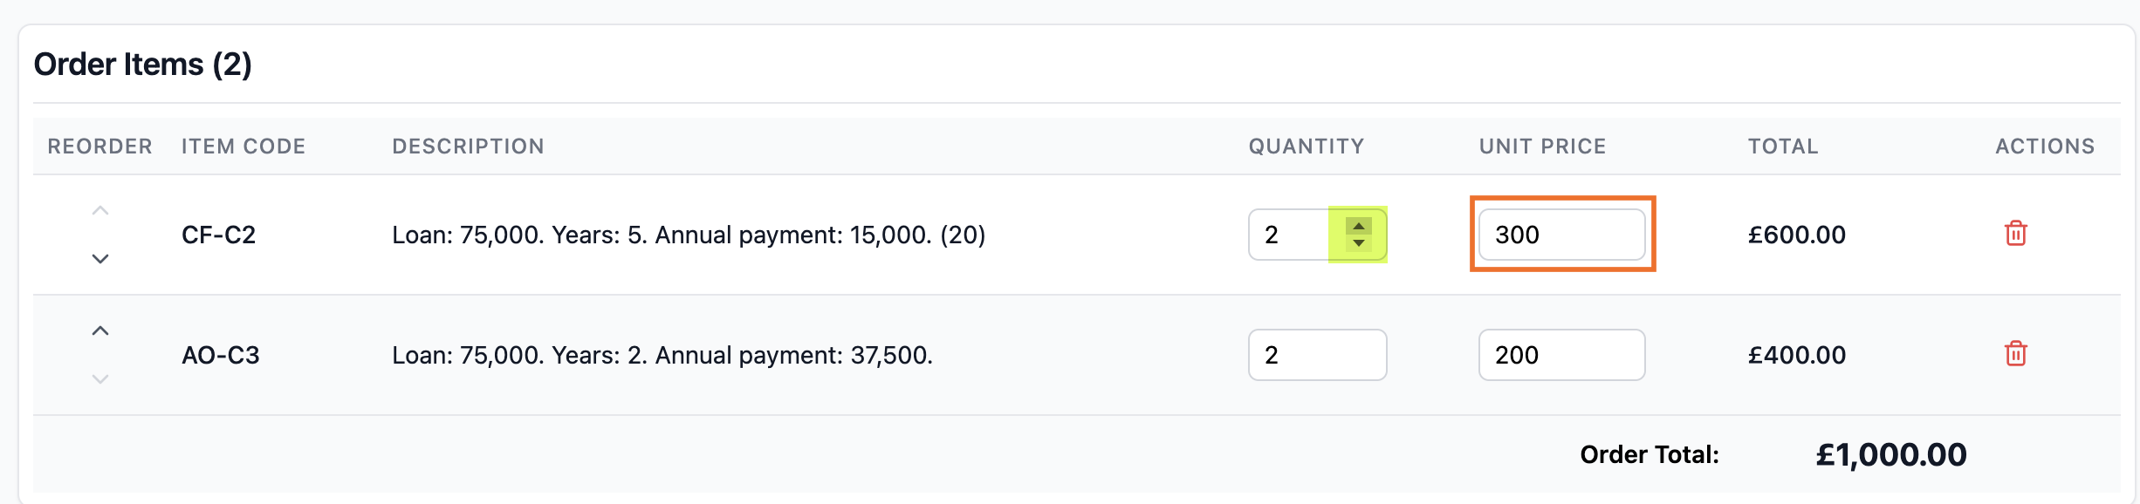The width and height of the screenshot is (2140, 504).
Task: Move the AO-C3 row up
Action: coord(100,330)
